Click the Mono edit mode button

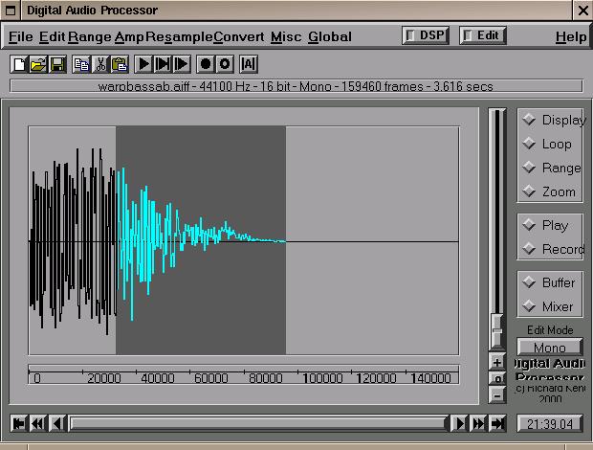tap(550, 348)
